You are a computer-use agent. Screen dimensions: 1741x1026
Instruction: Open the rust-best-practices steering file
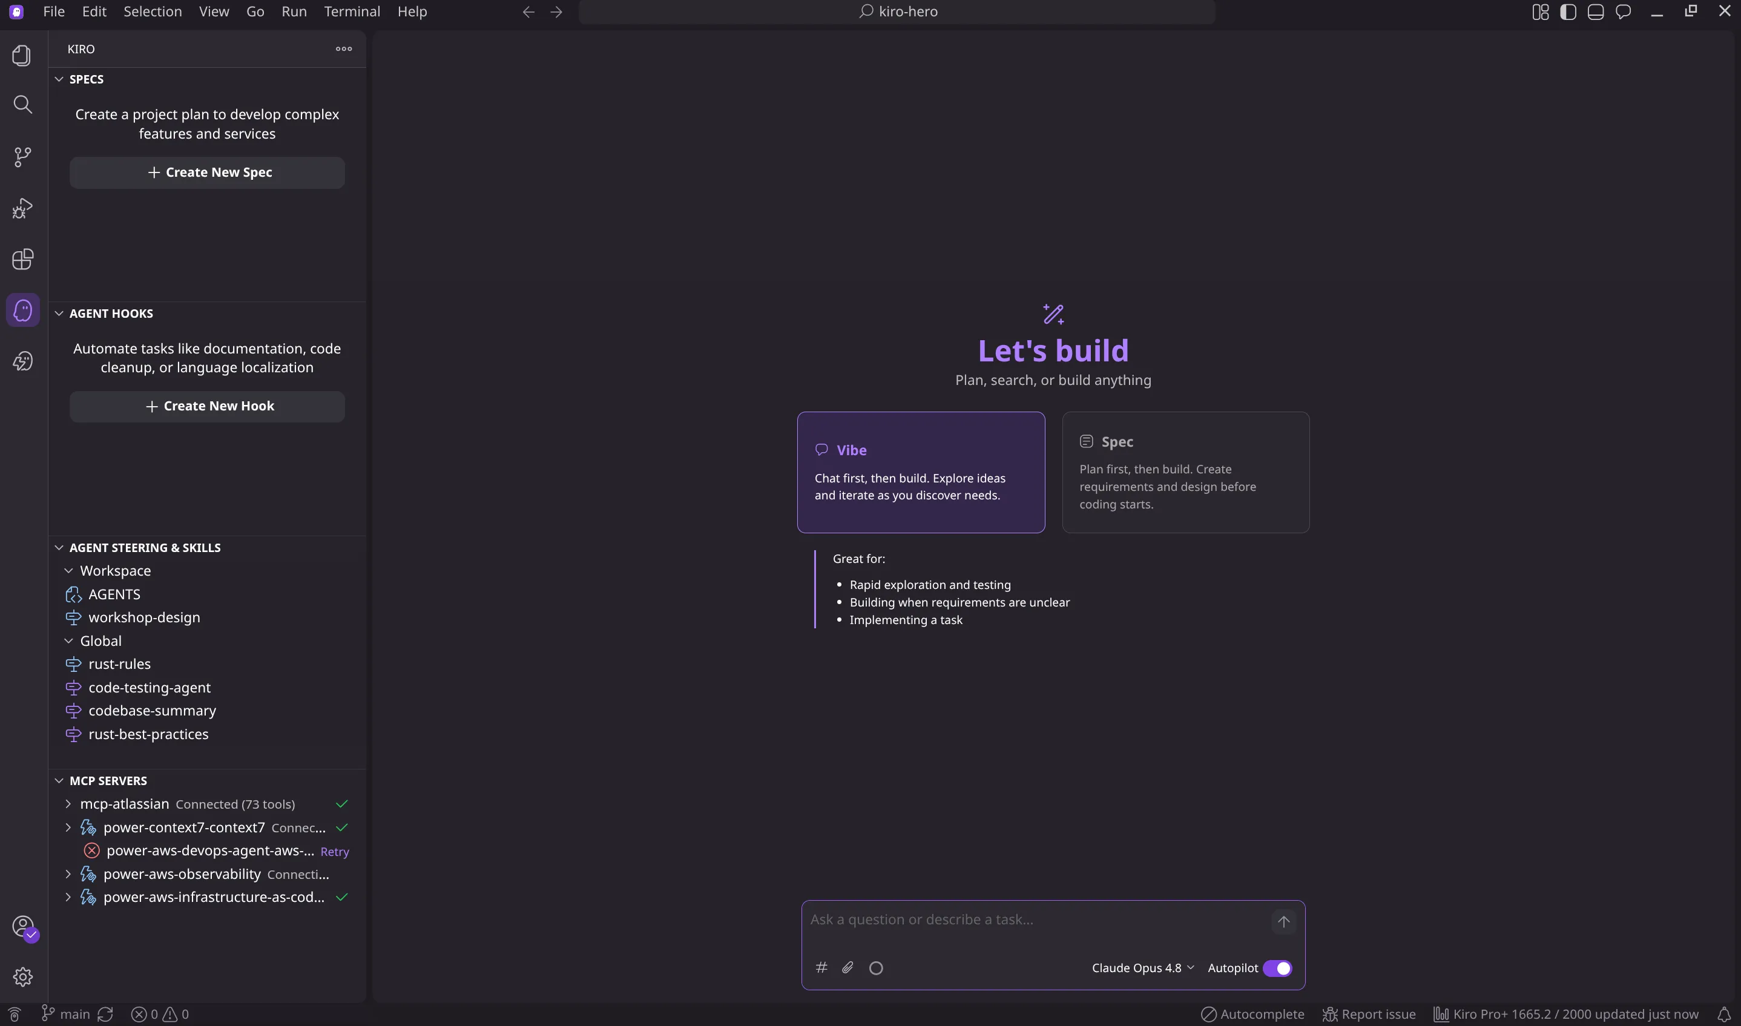[x=207, y=734]
